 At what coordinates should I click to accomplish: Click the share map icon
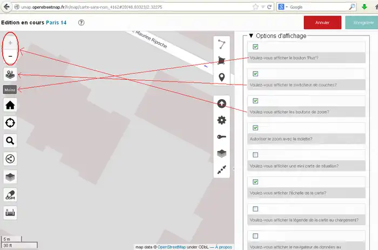[x=10, y=158]
